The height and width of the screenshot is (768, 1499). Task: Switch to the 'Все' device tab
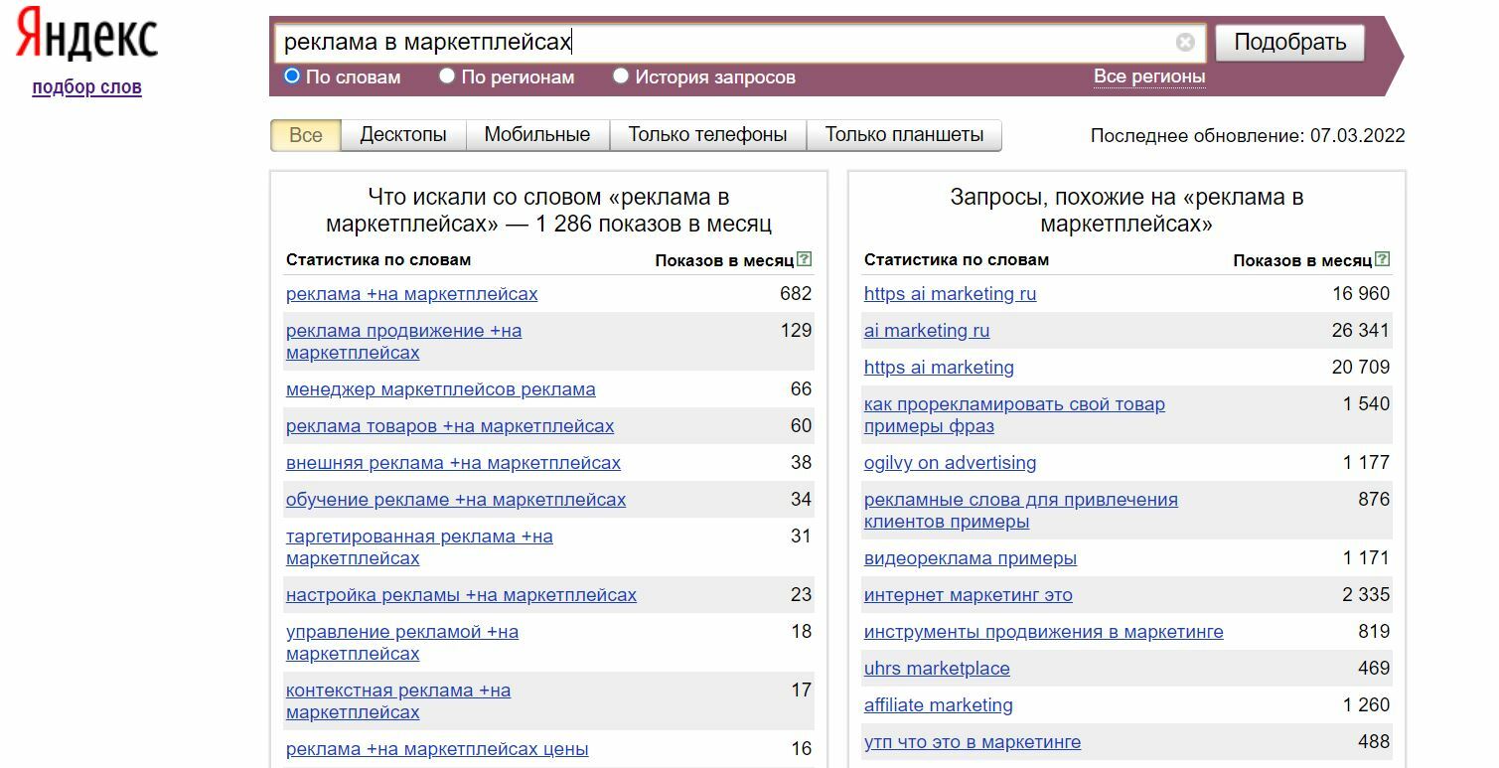point(306,135)
